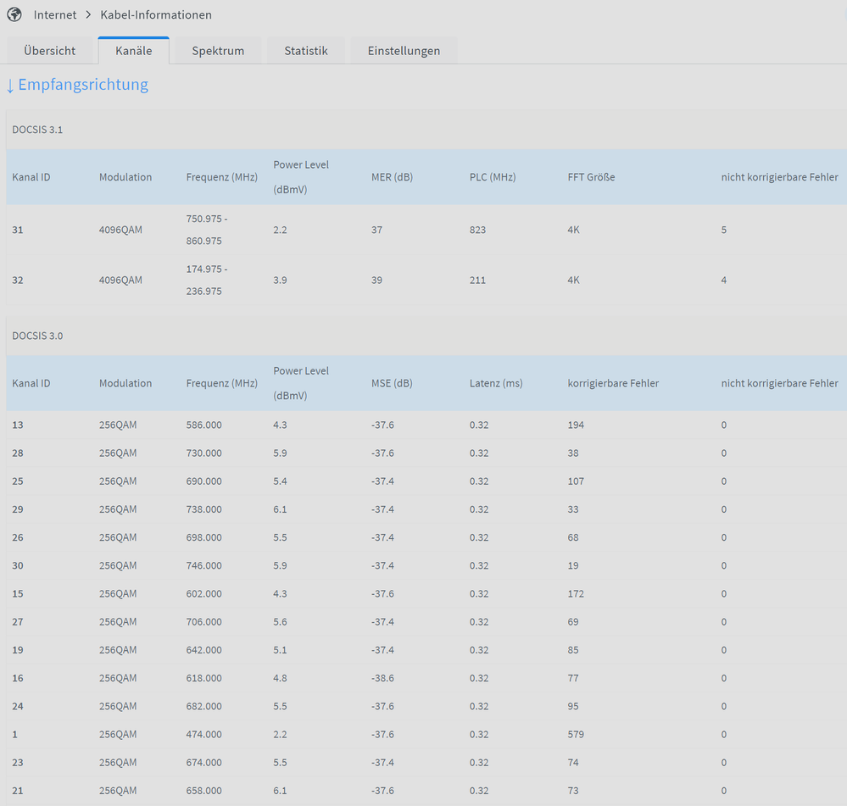Click the MSE (dB) column header

pos(392,383)
